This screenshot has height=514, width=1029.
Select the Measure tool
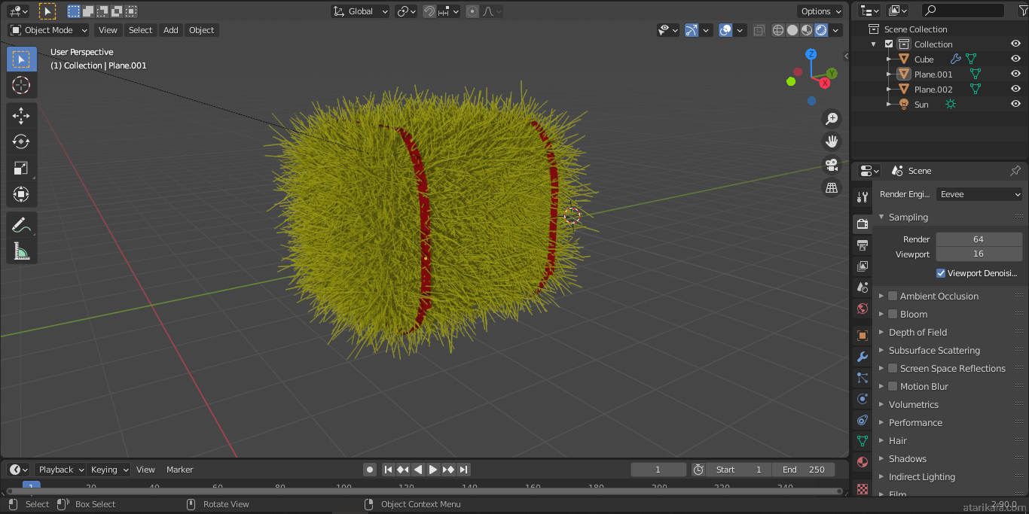coord(21,251)
